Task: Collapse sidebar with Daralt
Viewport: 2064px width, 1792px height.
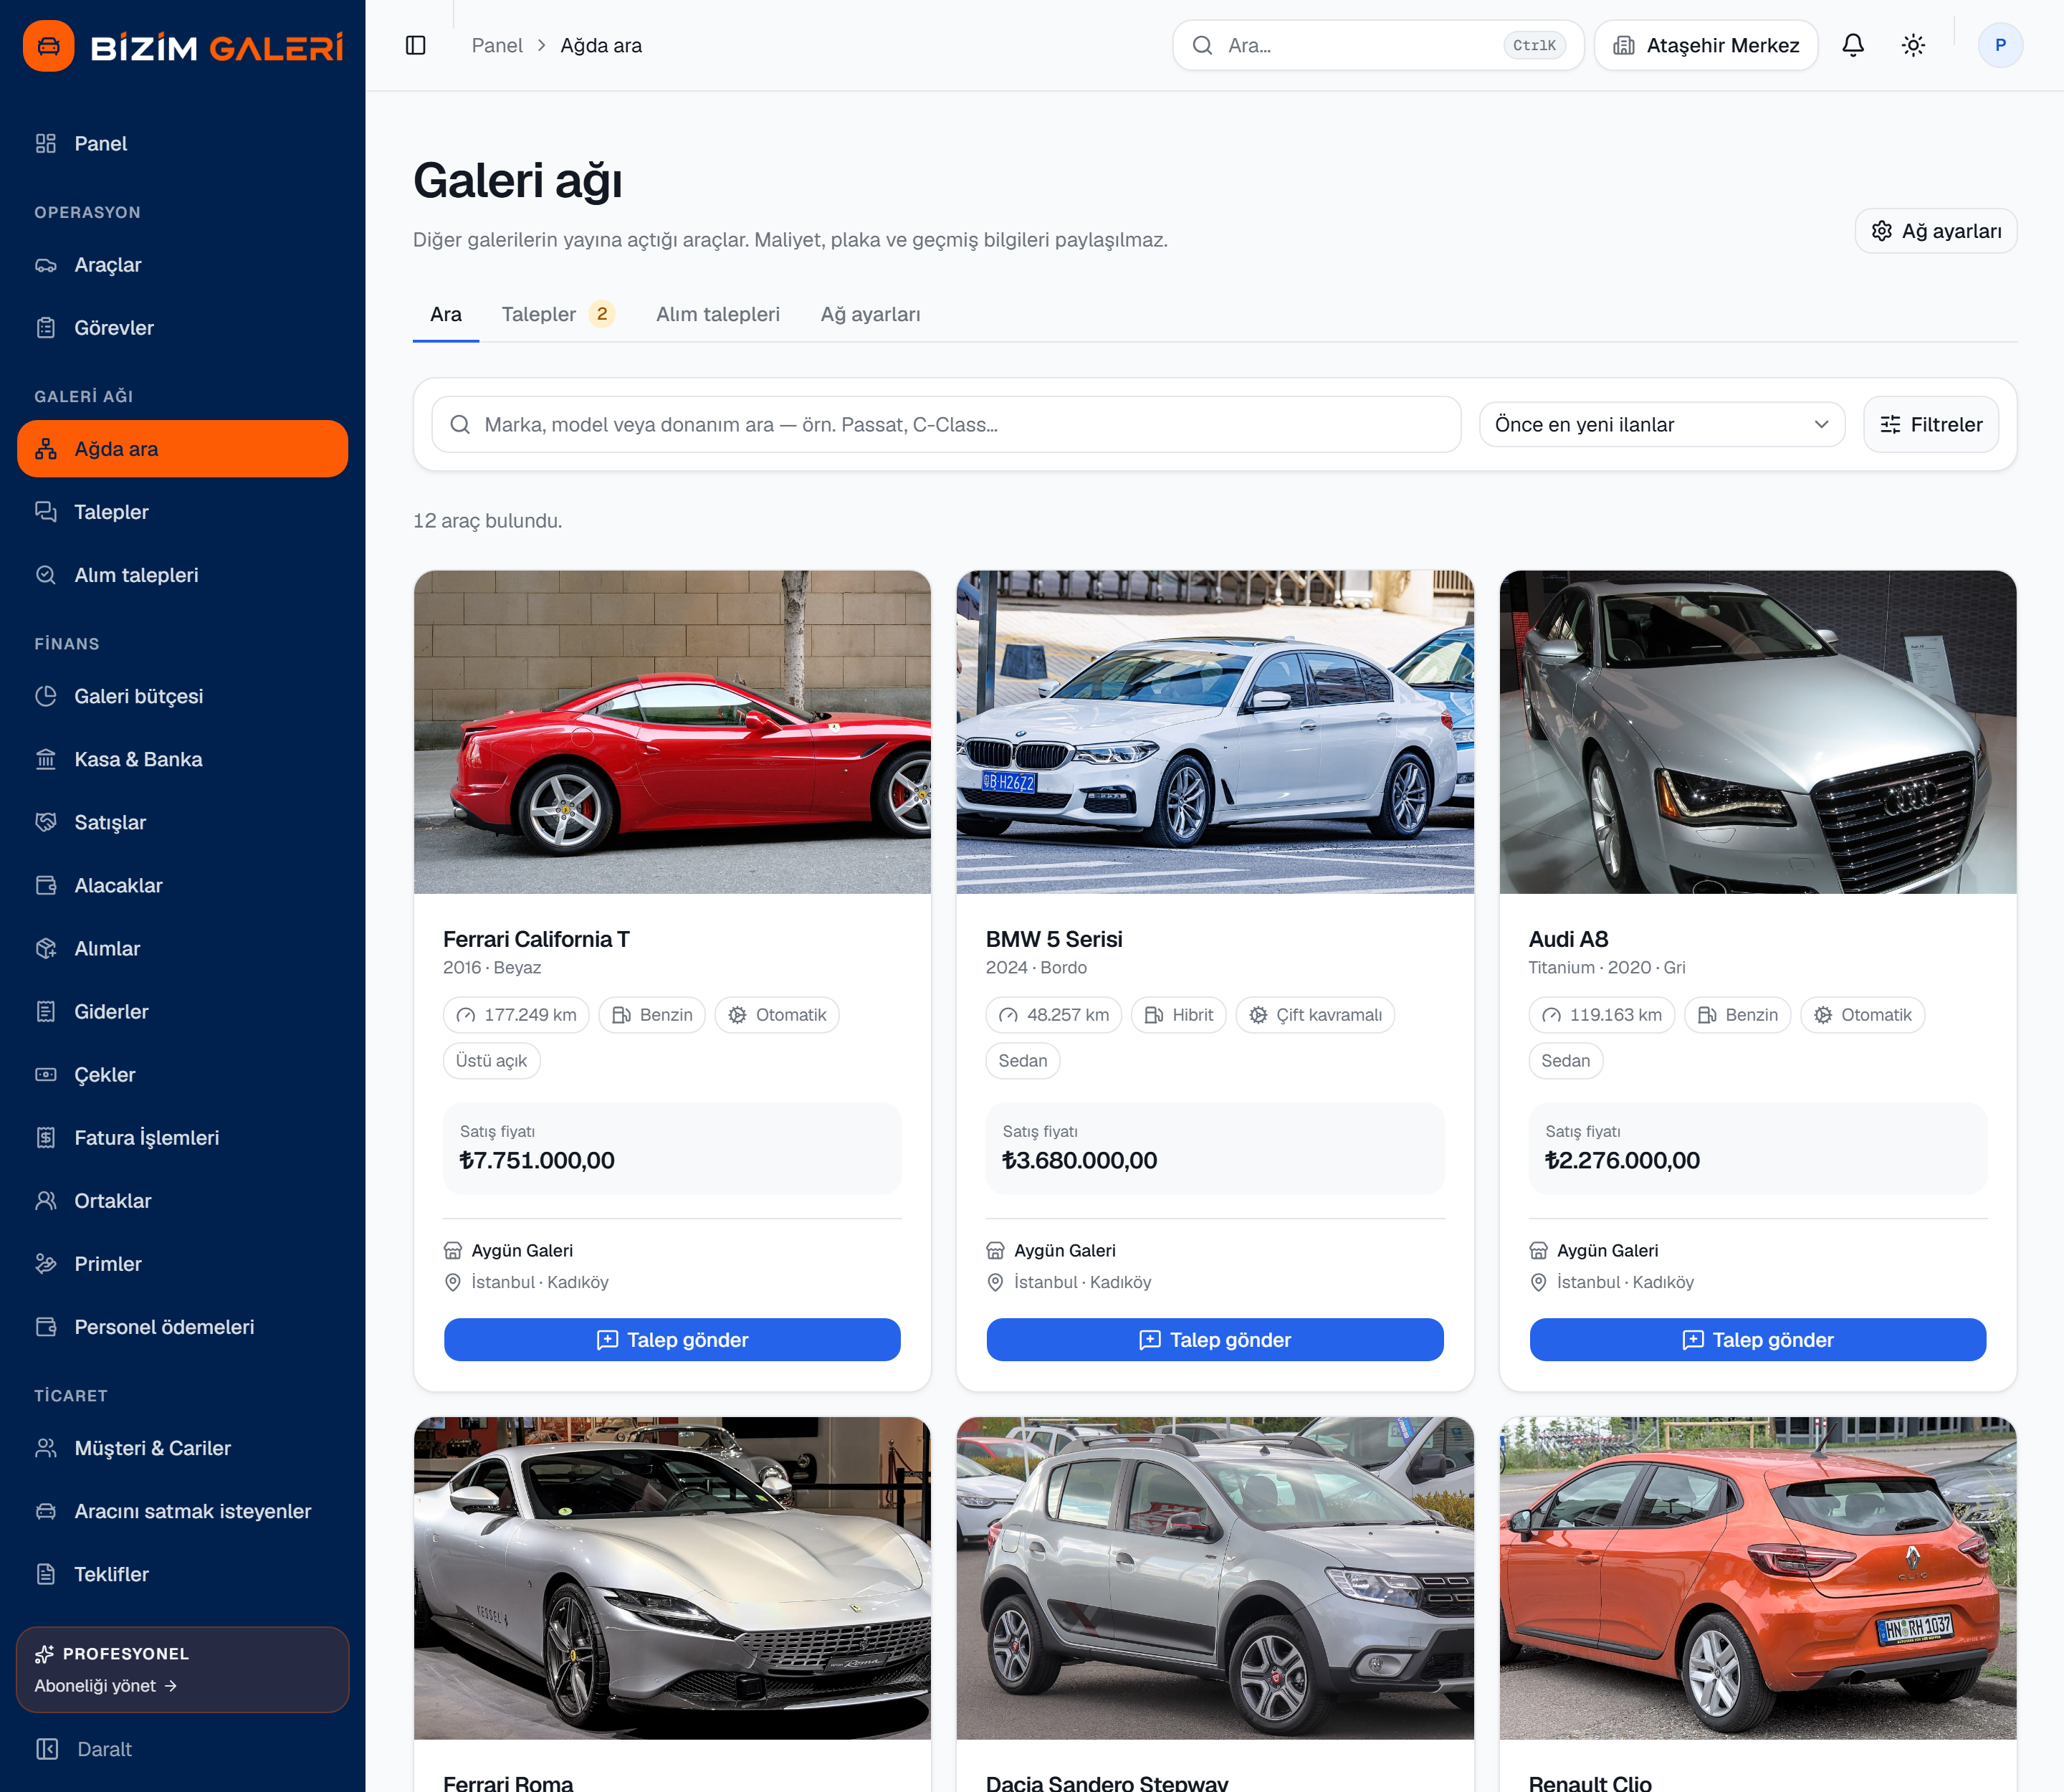Action: click(182, 1749)
